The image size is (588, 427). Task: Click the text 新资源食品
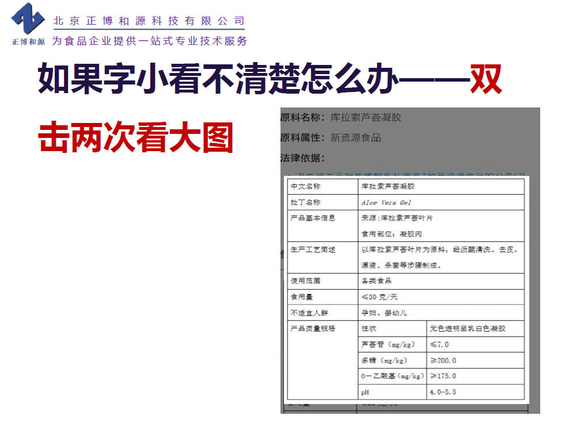pyautogui.click(x=356, y=138)
